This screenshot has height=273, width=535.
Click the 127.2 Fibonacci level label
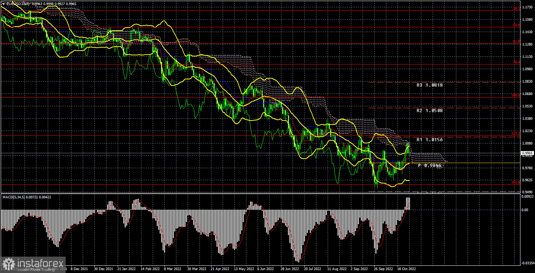(x=515, y=134)
